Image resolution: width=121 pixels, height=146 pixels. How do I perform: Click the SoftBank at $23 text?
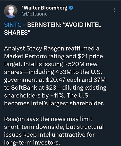tap(34, 88)
